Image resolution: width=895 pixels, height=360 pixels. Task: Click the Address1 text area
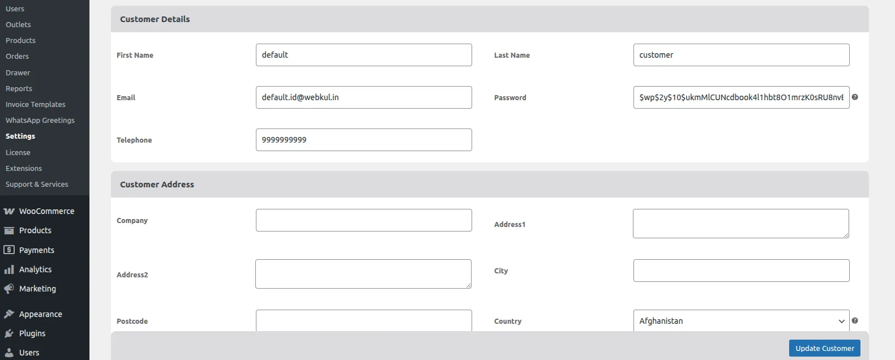(740, 224)
